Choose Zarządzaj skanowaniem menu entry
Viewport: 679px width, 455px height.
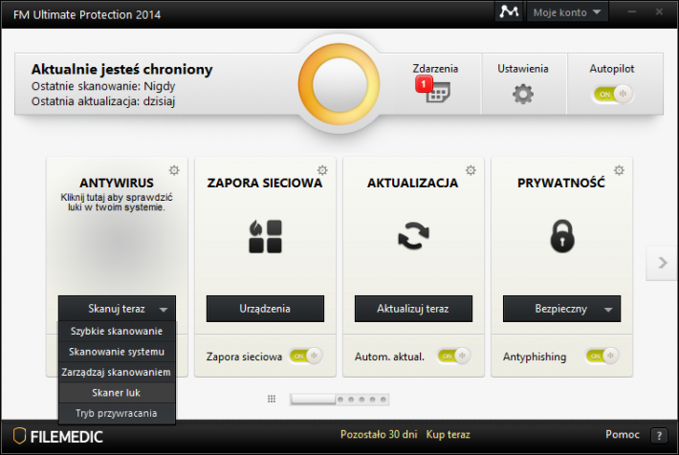point(117,372)
